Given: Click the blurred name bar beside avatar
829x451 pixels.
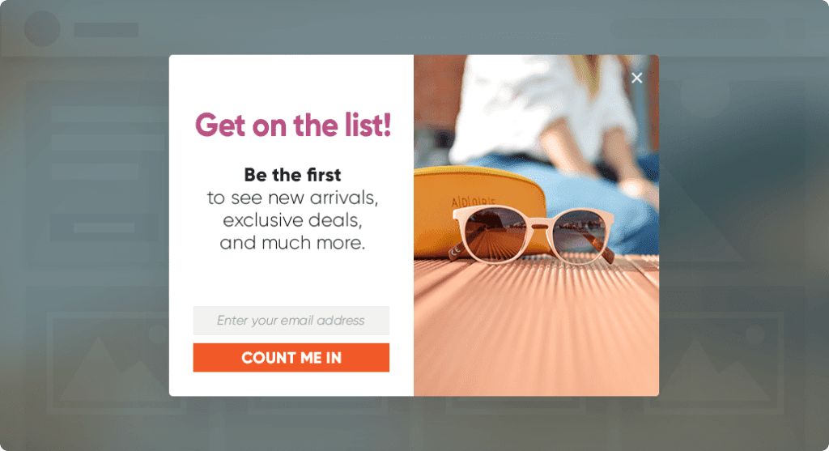Looking at the screenshot, I should (106, 30).
